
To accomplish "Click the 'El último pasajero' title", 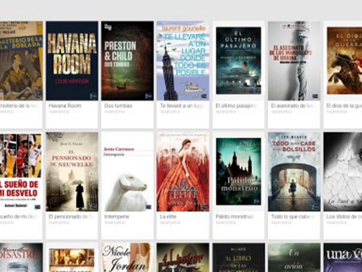I will pyautogui.click(x=236, y=106).
